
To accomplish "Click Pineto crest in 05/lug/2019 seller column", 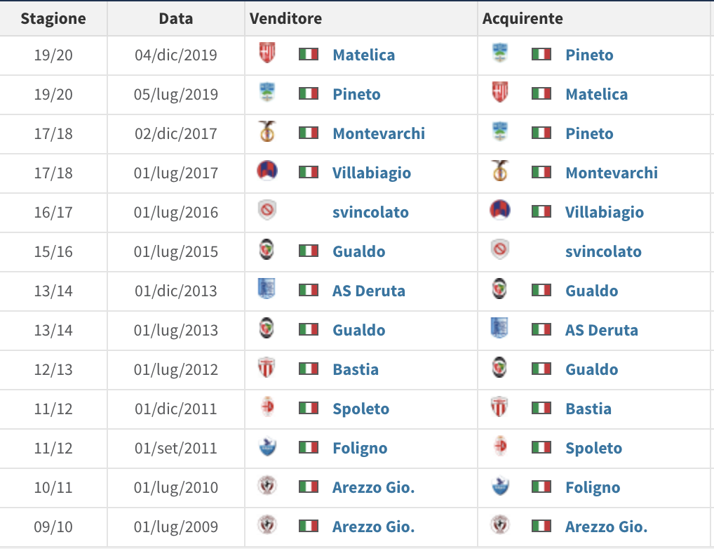I will click(x=267, y=93).
